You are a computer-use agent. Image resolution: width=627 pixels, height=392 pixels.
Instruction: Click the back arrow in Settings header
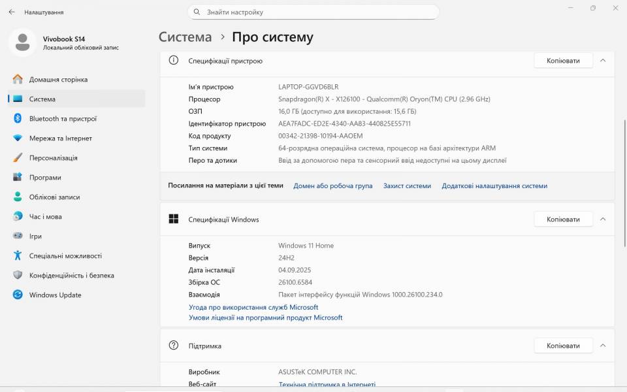(x=12, y=12)
